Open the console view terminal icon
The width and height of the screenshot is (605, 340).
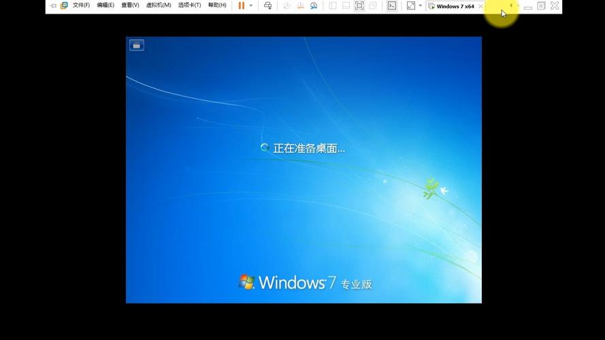pos(391,5)
